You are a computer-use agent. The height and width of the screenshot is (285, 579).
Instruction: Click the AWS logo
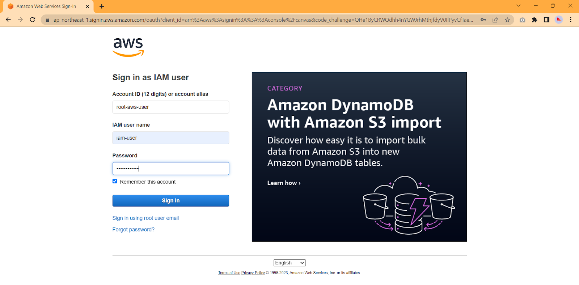(x=128, y=47)
